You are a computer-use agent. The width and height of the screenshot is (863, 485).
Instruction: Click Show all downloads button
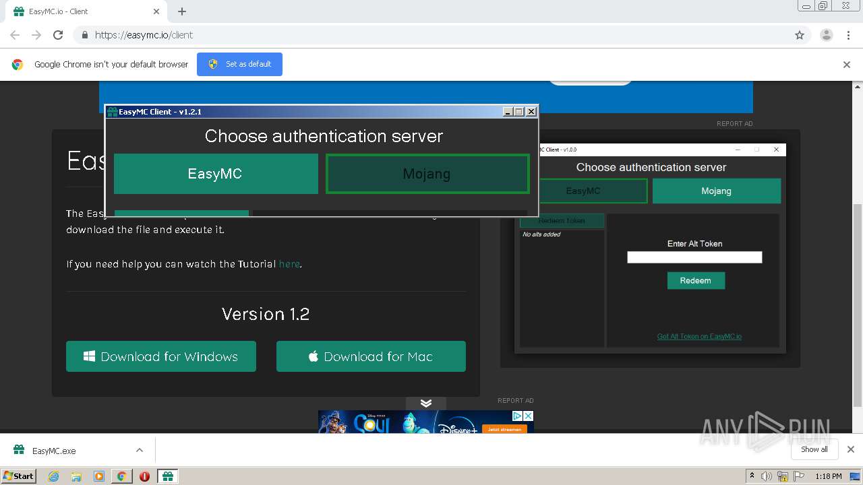tap(814, 449)
